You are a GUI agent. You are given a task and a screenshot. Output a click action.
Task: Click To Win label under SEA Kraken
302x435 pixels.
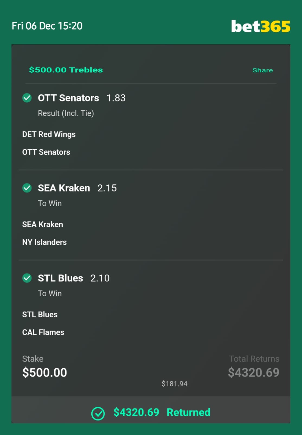50,203
